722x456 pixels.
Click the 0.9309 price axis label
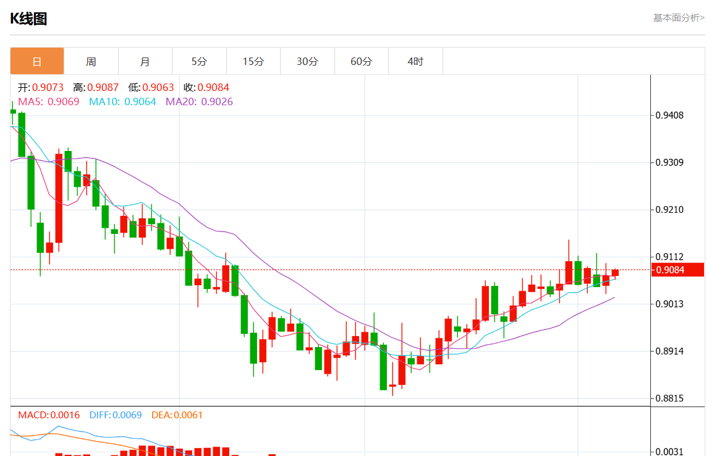(x=669, y=162)
